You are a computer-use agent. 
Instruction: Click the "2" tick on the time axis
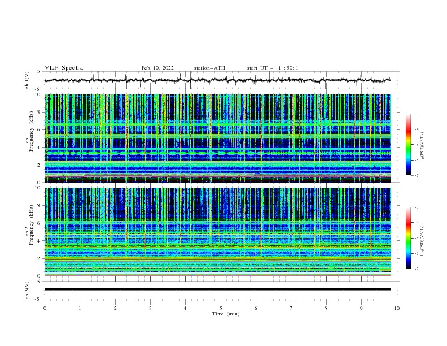coord(115,308)
